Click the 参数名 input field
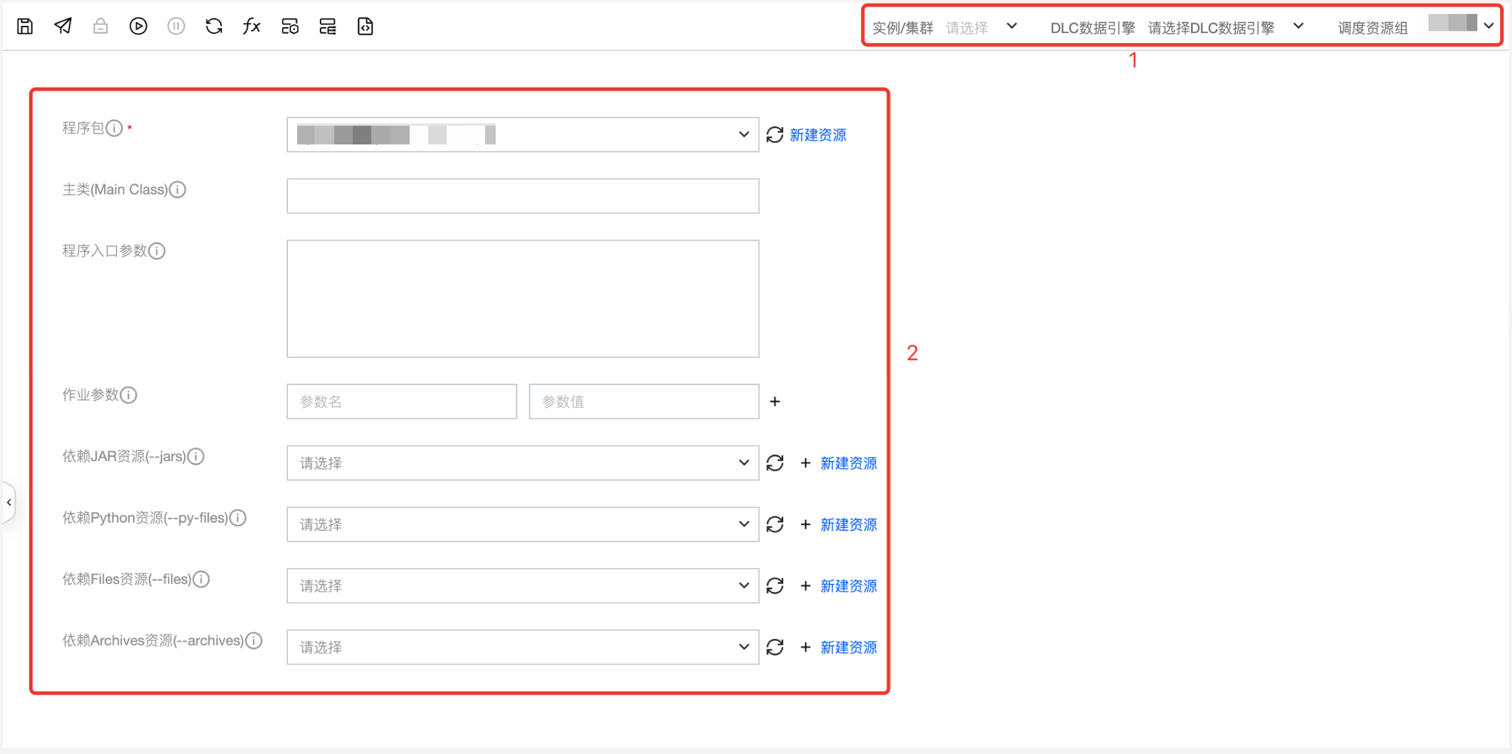 coord(401,401)
